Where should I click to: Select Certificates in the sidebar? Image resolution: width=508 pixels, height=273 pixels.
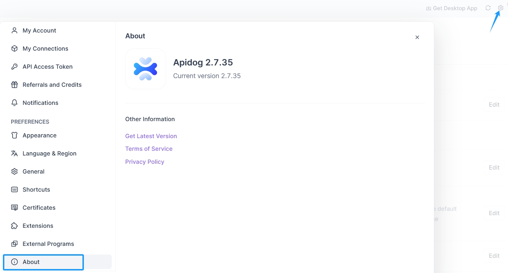(39, 208)
